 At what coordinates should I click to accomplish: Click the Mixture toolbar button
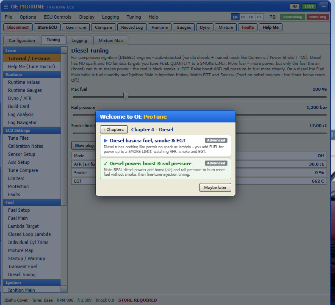point(226,28)
